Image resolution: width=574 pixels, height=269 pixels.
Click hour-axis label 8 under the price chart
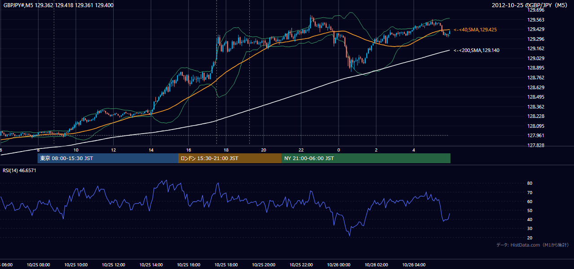click(x=39, y=150)
